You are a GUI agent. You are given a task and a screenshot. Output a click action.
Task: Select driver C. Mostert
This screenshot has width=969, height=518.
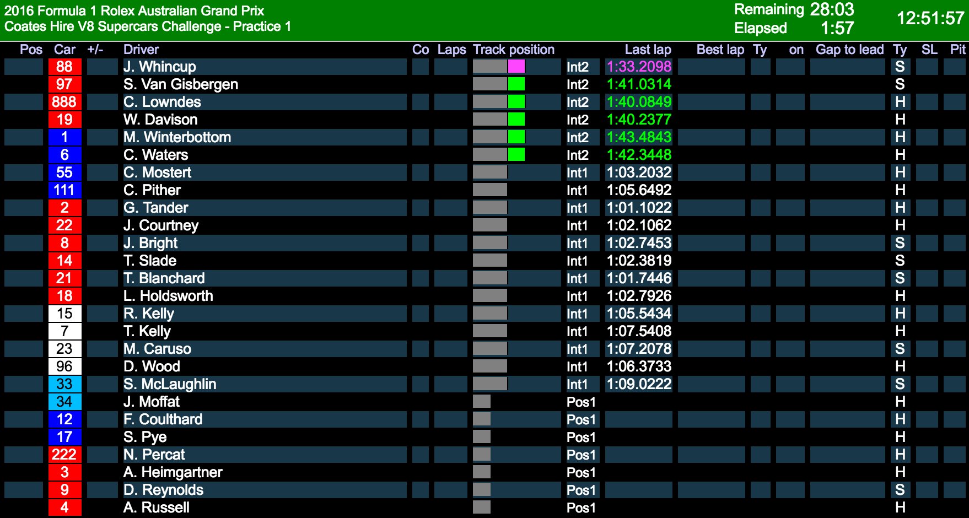click(157, 172)
